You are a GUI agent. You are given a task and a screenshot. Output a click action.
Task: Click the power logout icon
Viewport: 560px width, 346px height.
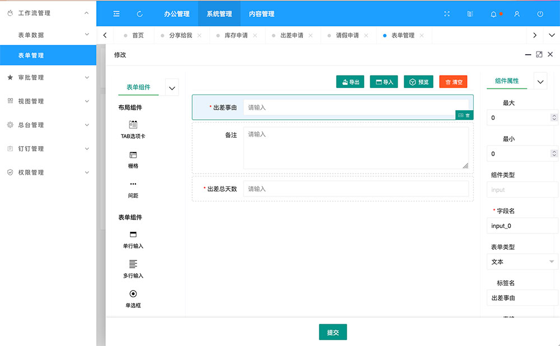click(540, 14)
